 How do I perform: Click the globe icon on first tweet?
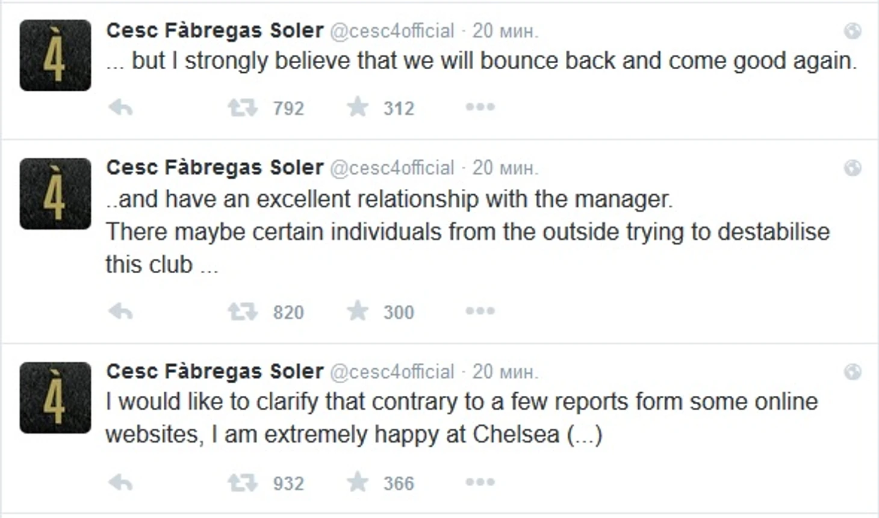[853, 31]
